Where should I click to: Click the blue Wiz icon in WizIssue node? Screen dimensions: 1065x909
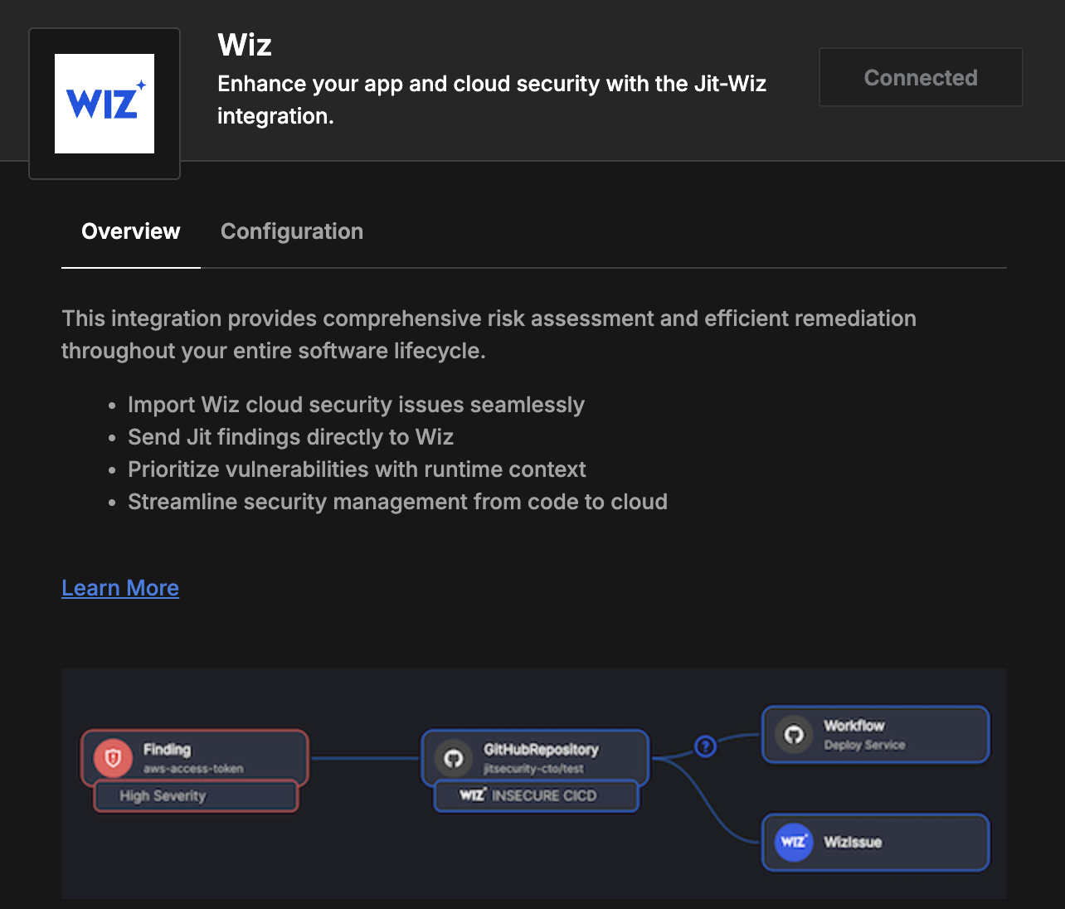click(x=794, y=842)
